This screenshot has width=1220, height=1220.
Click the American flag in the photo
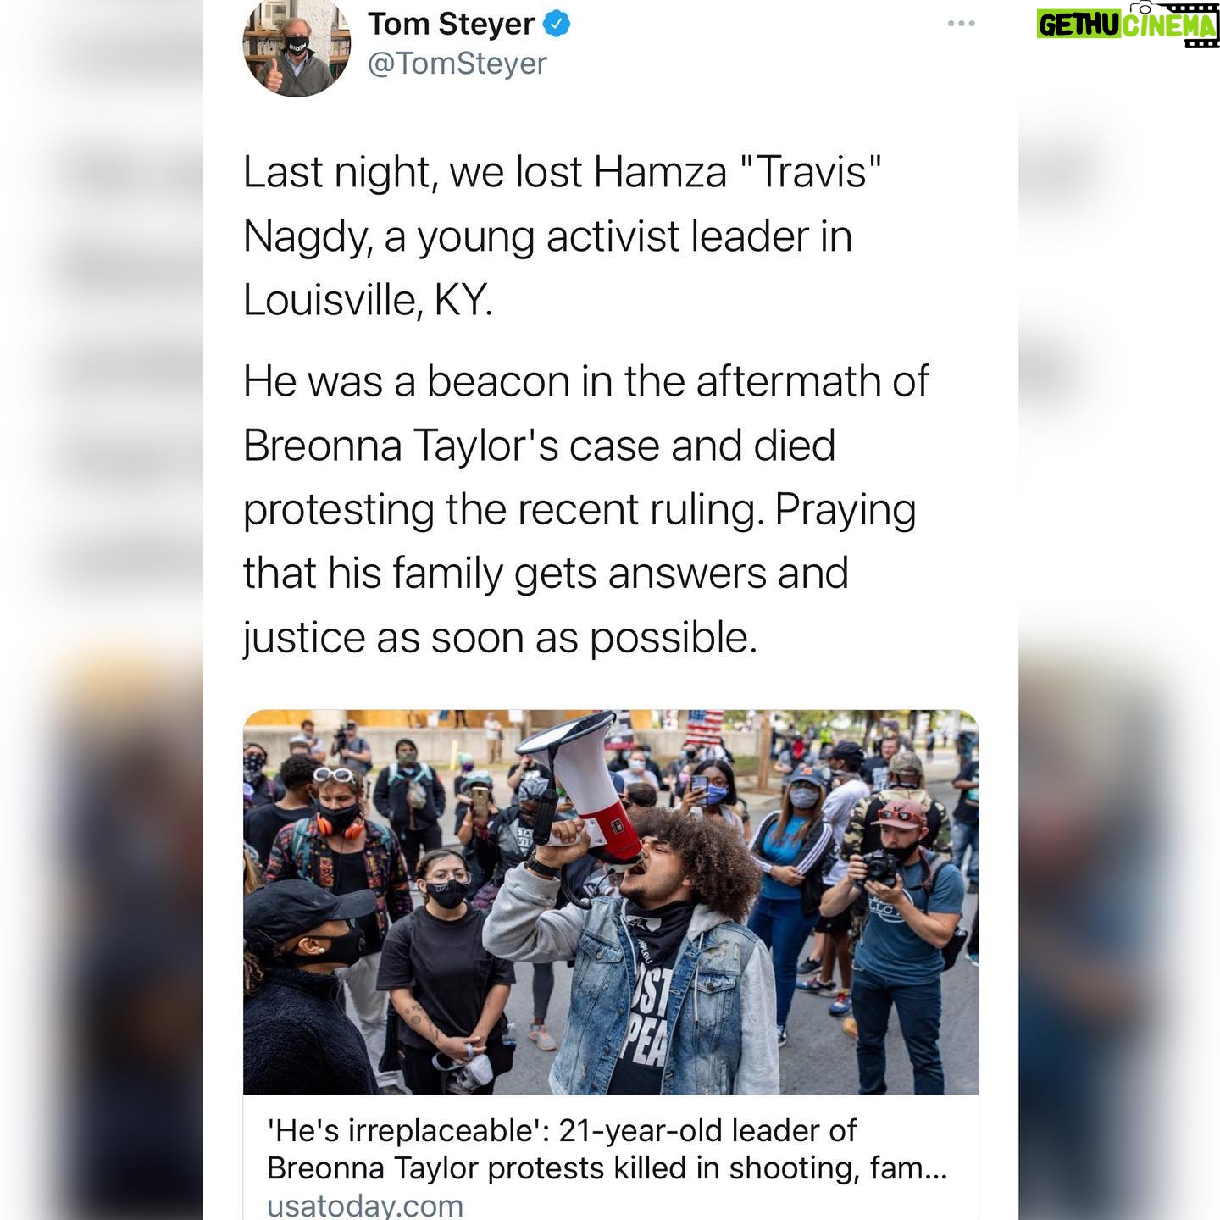[x=706, y=728]
